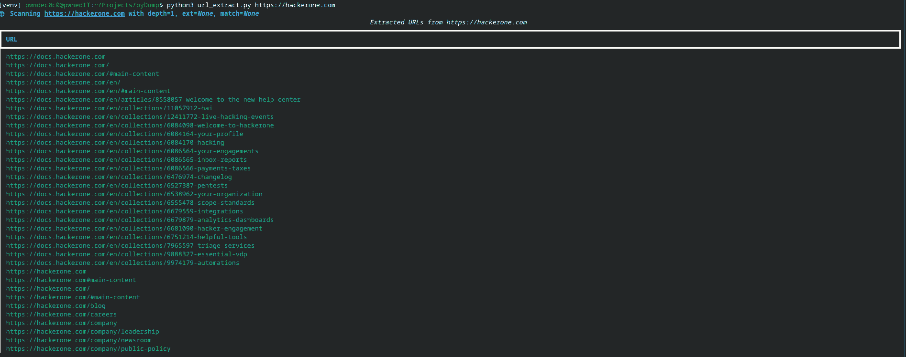The image size is (906, 357).
Task: Open the https://hackerone.com URL row in list
Action: [46, 272]
